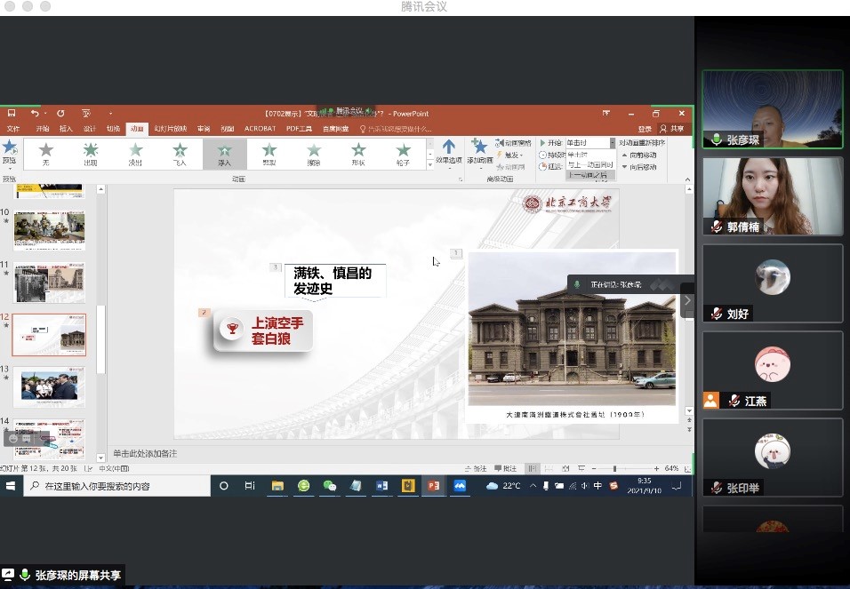Toggle the 批注 comments pane in status bar

[505, 468]
